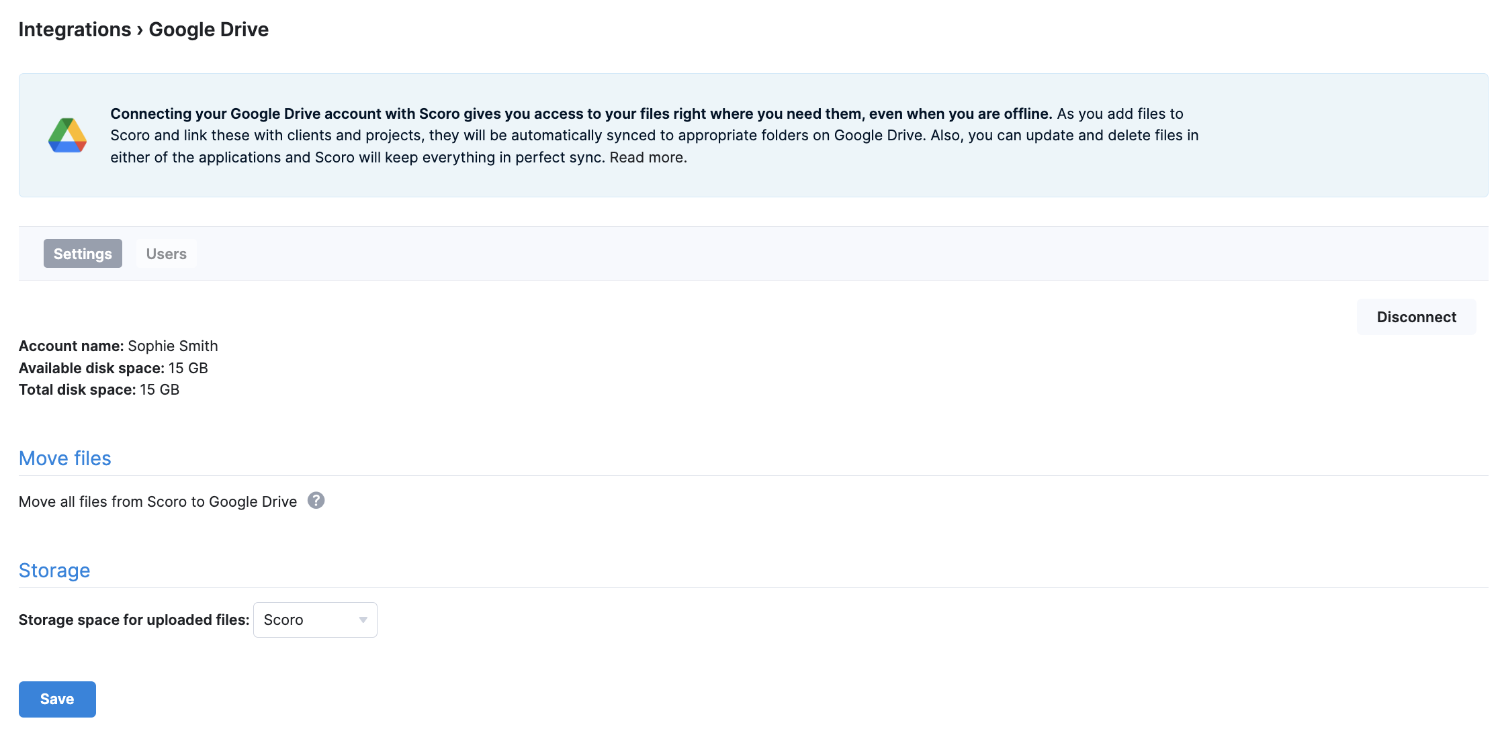1502x733 pixels.
Task: Open the Storage space dropdown showing Scoro
Action: (x=315, y=620)
